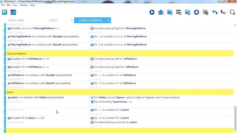Select action Flip horizontally SuperJump: no
Viewport: 237px width, 133px height.
pos(111,102)
